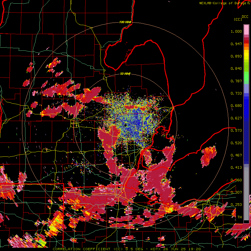Viewport: 251px width, 251px height.
Task: Click the 0.253 legend value
Action: click(x=236, y=205)
